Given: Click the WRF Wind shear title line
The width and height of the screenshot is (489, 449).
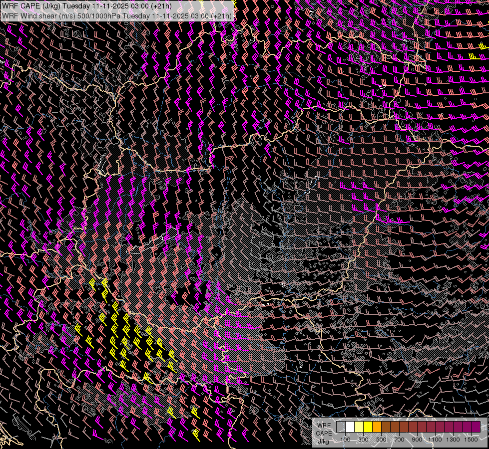Looking at the screenshot, I should click(117, 15).
